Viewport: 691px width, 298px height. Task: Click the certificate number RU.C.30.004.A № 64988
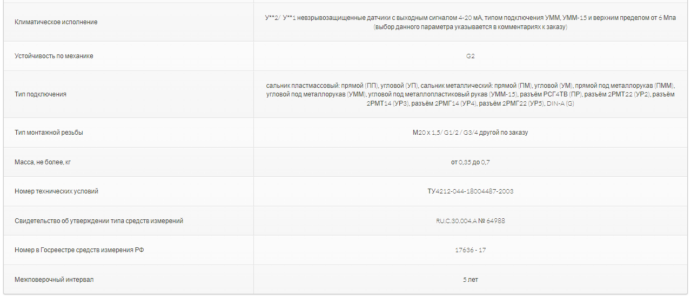pos(470,221)
